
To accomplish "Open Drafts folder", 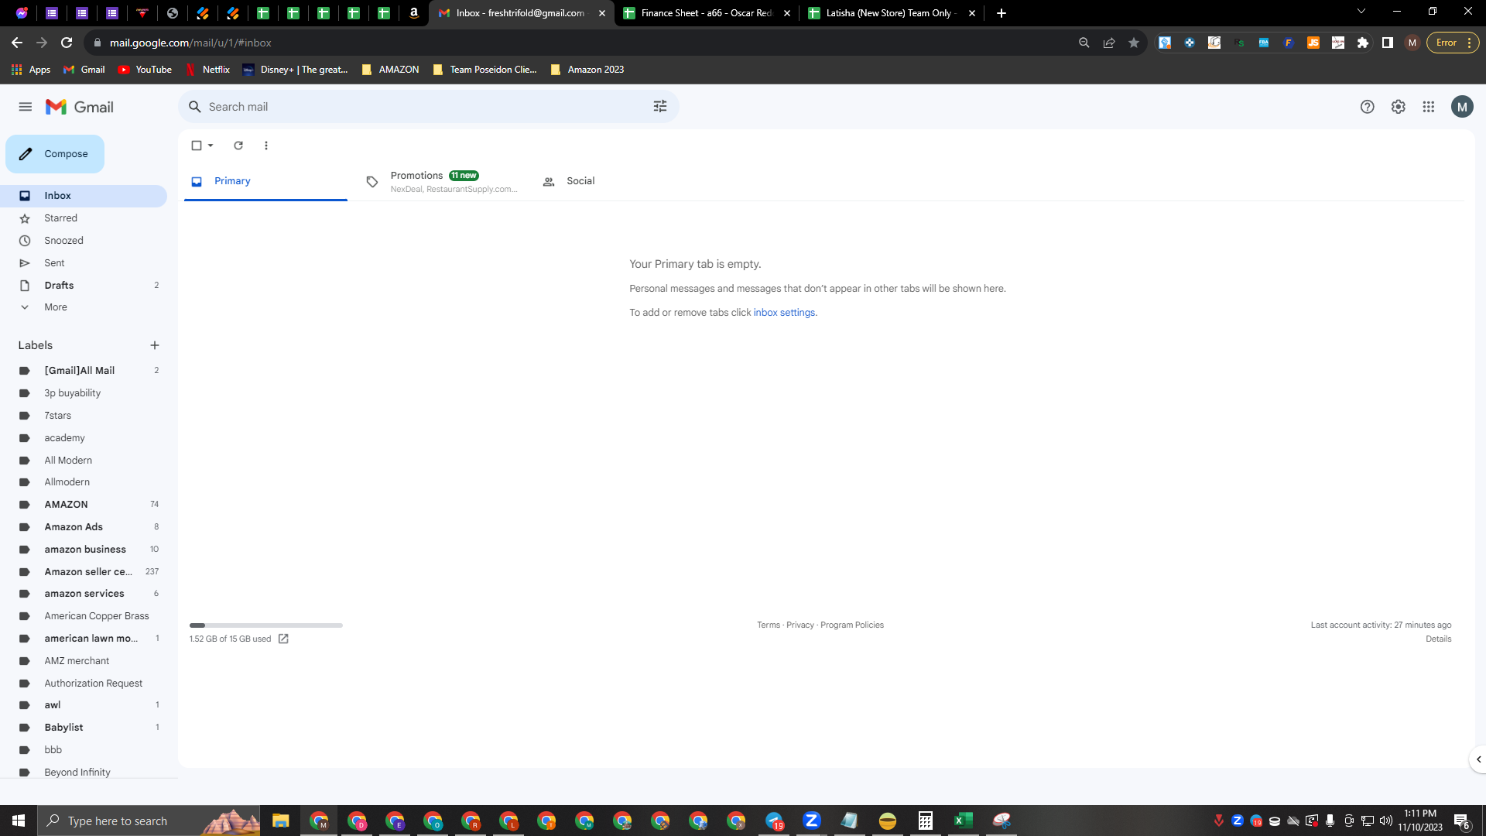I will click(84, 286).
